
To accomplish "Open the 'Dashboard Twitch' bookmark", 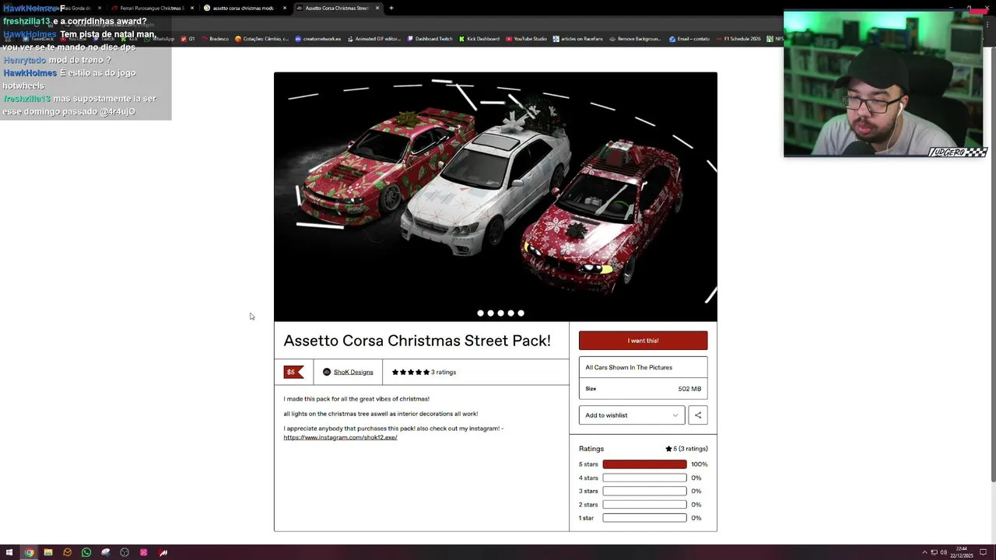I will (x=430, y=39).
